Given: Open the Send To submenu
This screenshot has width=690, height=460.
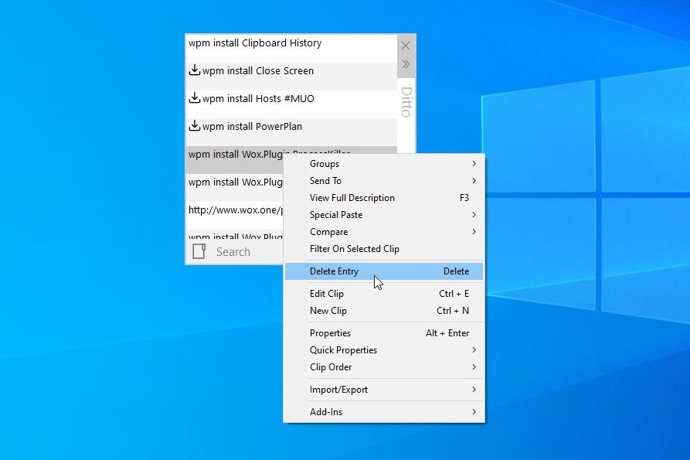Looking at the screenshot, I should (x=384, y=181).
